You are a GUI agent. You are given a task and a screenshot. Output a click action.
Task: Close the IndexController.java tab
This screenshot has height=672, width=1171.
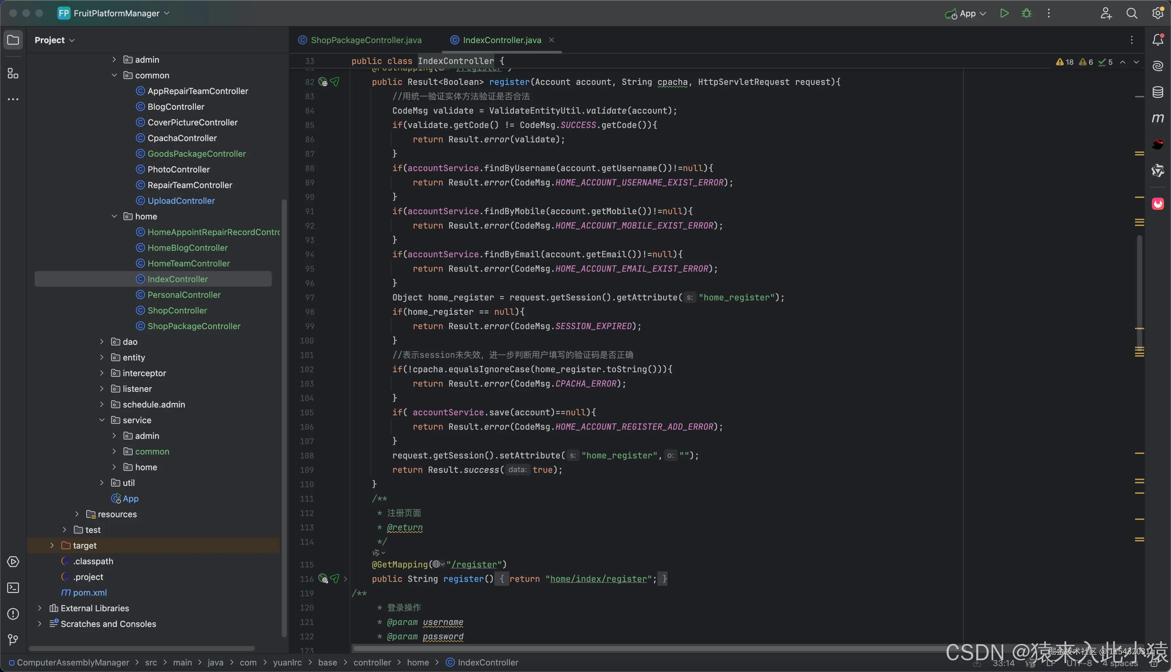551,40
